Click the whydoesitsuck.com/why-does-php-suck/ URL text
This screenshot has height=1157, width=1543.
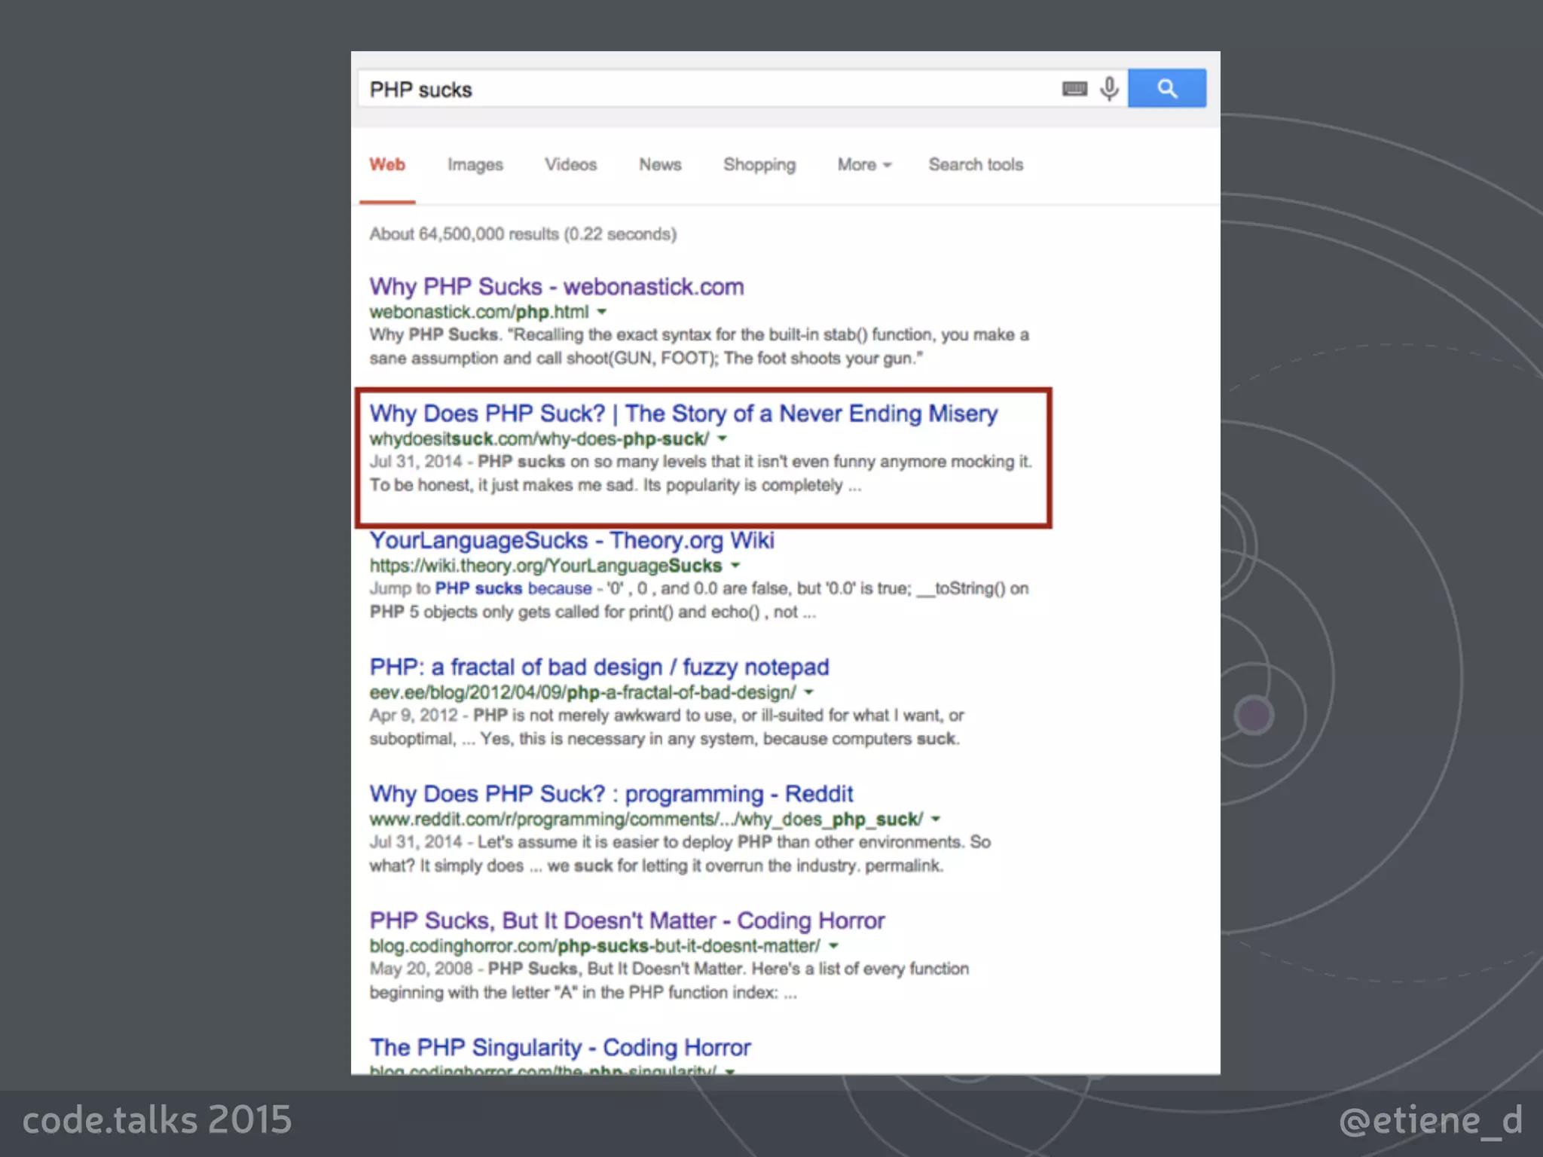(539, 438)
